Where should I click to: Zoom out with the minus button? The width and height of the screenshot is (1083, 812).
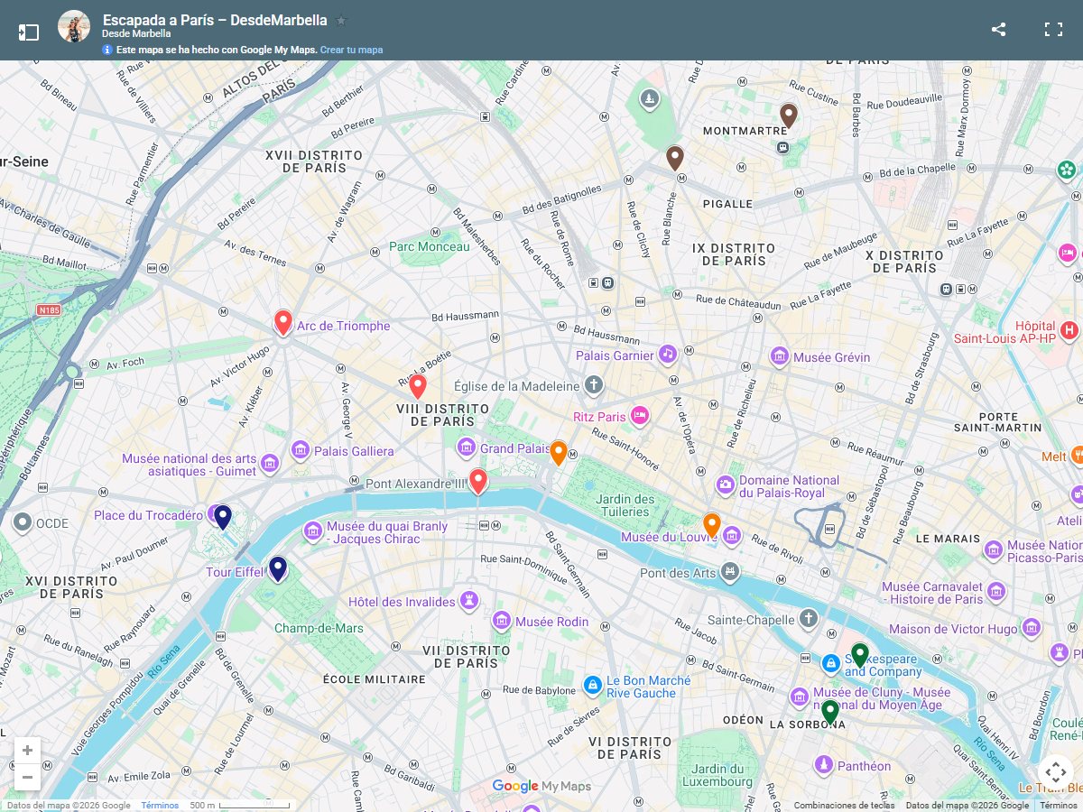pyautogui.click(x=27, y=777)
